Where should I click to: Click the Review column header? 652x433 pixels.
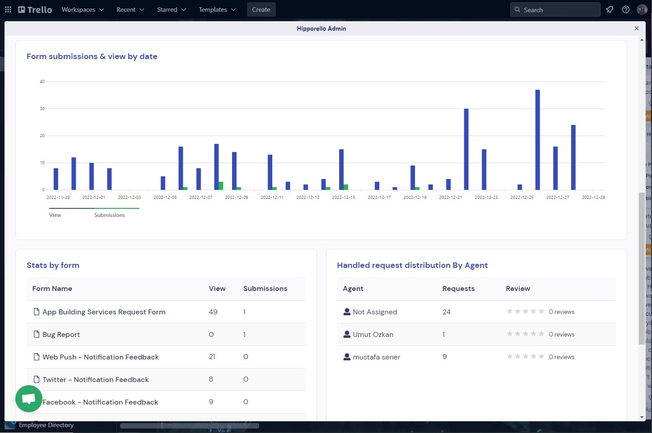[518, 289]
